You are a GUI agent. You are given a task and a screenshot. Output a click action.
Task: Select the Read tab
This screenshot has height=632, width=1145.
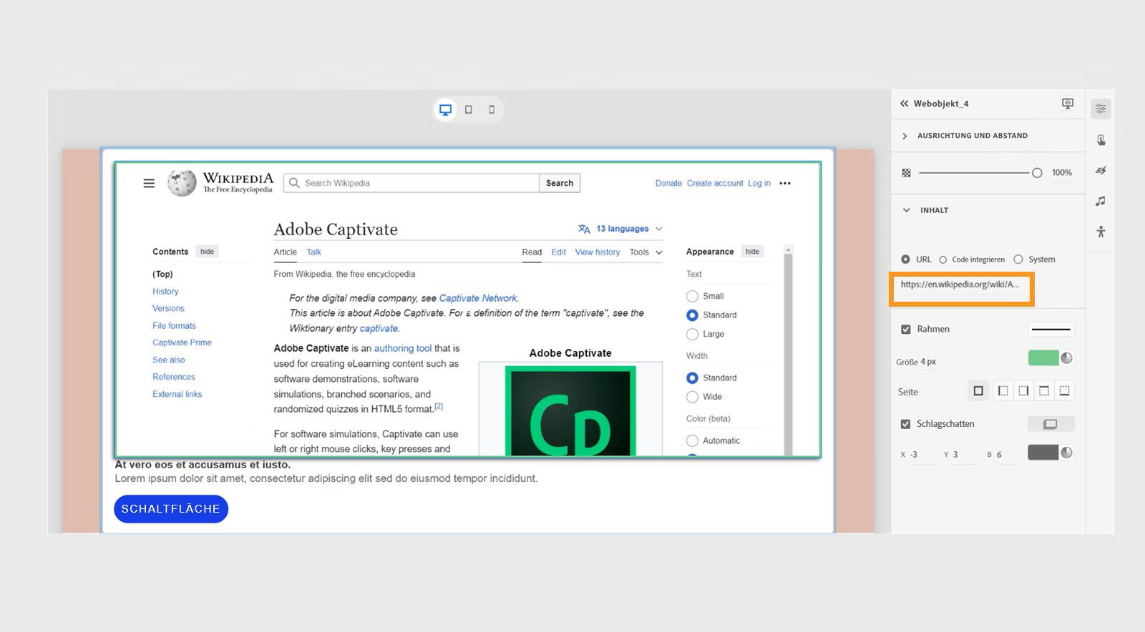[x=532, y=252]
